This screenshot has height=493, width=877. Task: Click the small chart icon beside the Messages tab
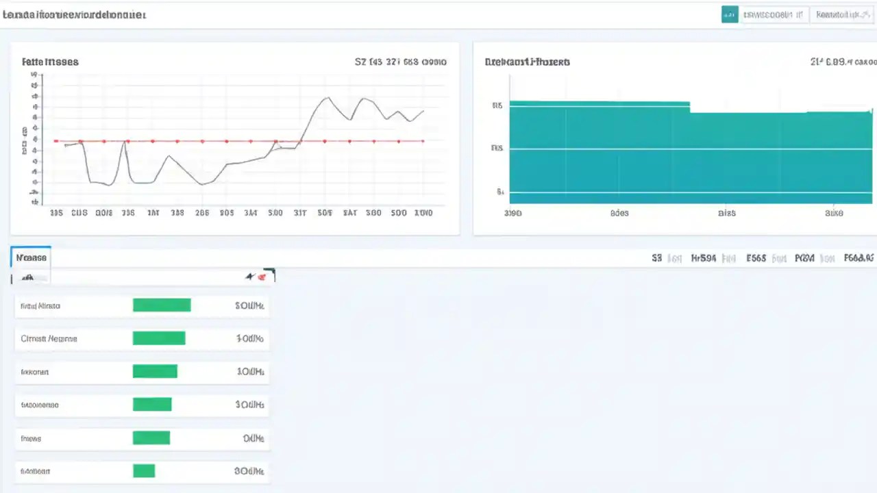click(27, 277)
